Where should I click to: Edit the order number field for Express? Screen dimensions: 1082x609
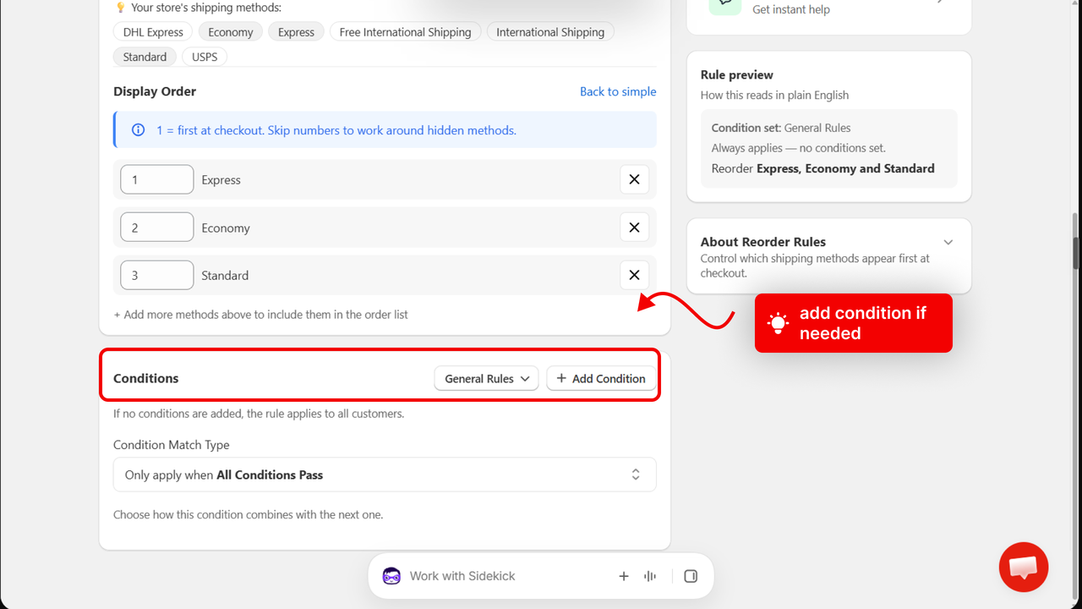tap(157, 179)
